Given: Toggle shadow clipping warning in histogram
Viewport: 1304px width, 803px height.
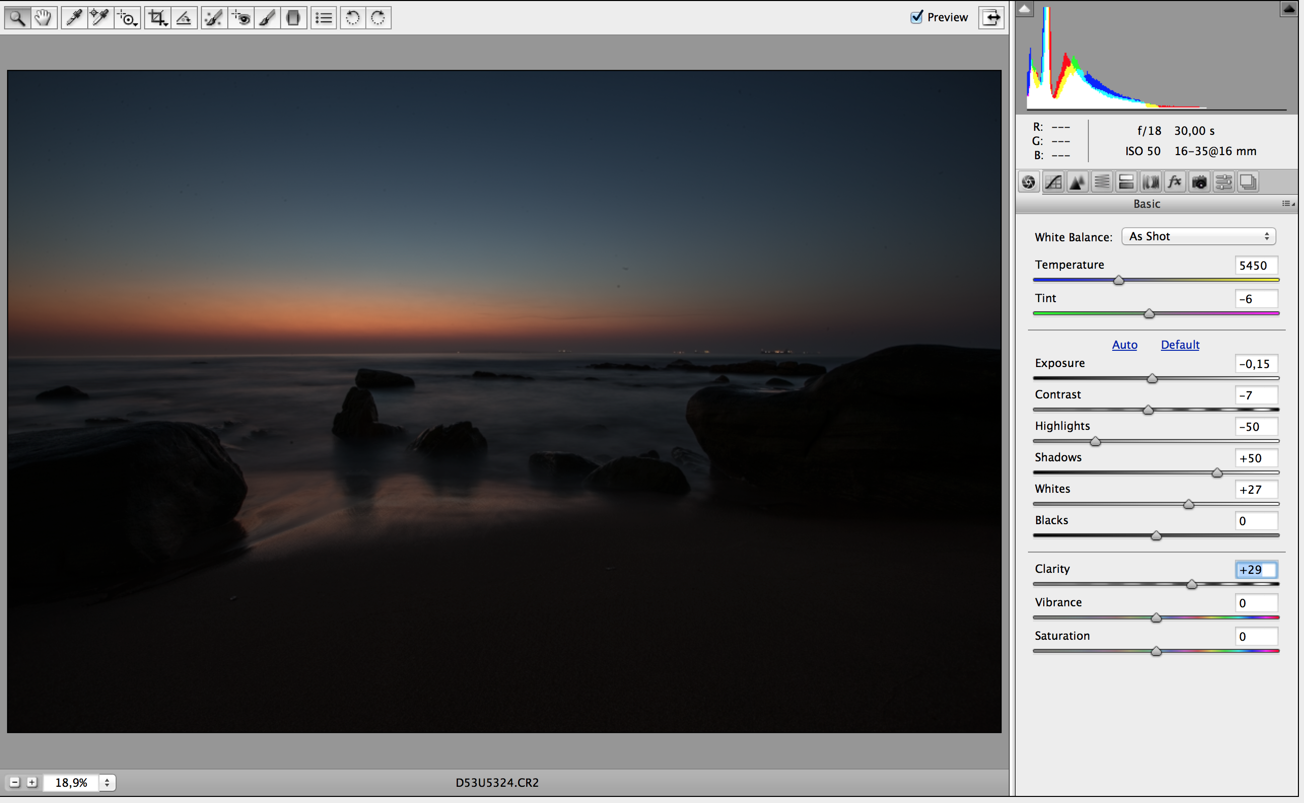Looking at the screenshot, I should click(x=1024, y=9).
